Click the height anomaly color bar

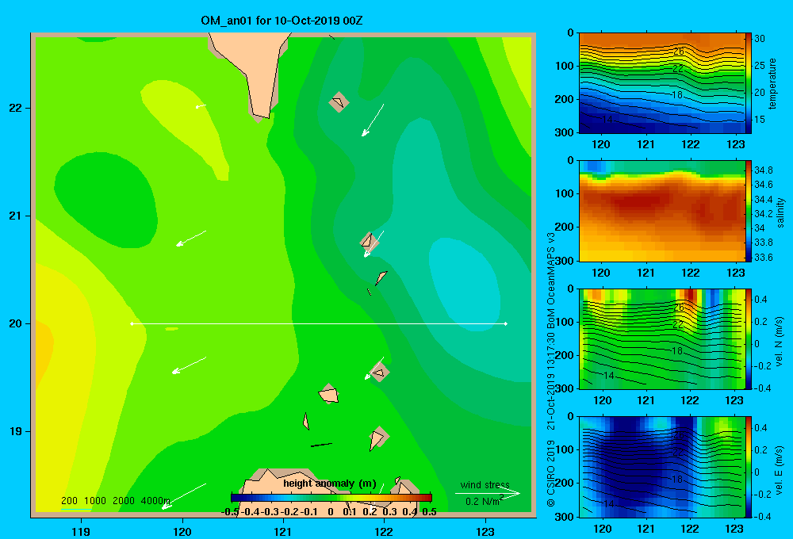click(x=331, y=498)
